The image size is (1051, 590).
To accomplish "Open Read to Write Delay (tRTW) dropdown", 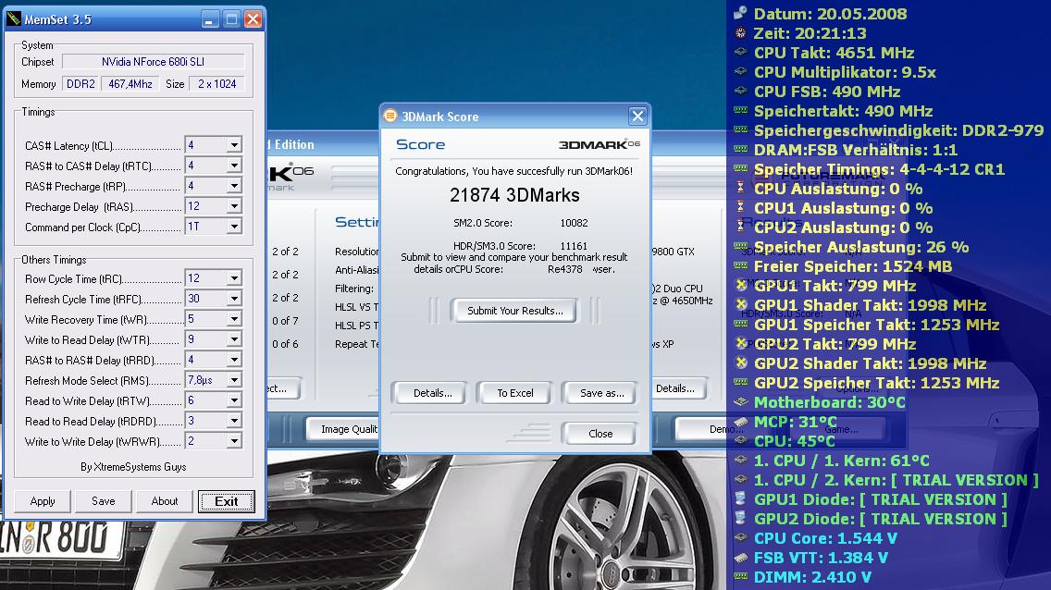I will (234, 400).
